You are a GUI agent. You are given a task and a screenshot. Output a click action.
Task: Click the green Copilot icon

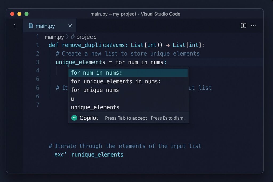coord(74,118)
